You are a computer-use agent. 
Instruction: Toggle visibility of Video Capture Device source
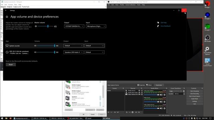click(x=139, y=94)
